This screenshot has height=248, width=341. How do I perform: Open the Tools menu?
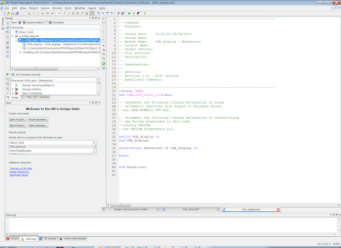tap(68, 8)
